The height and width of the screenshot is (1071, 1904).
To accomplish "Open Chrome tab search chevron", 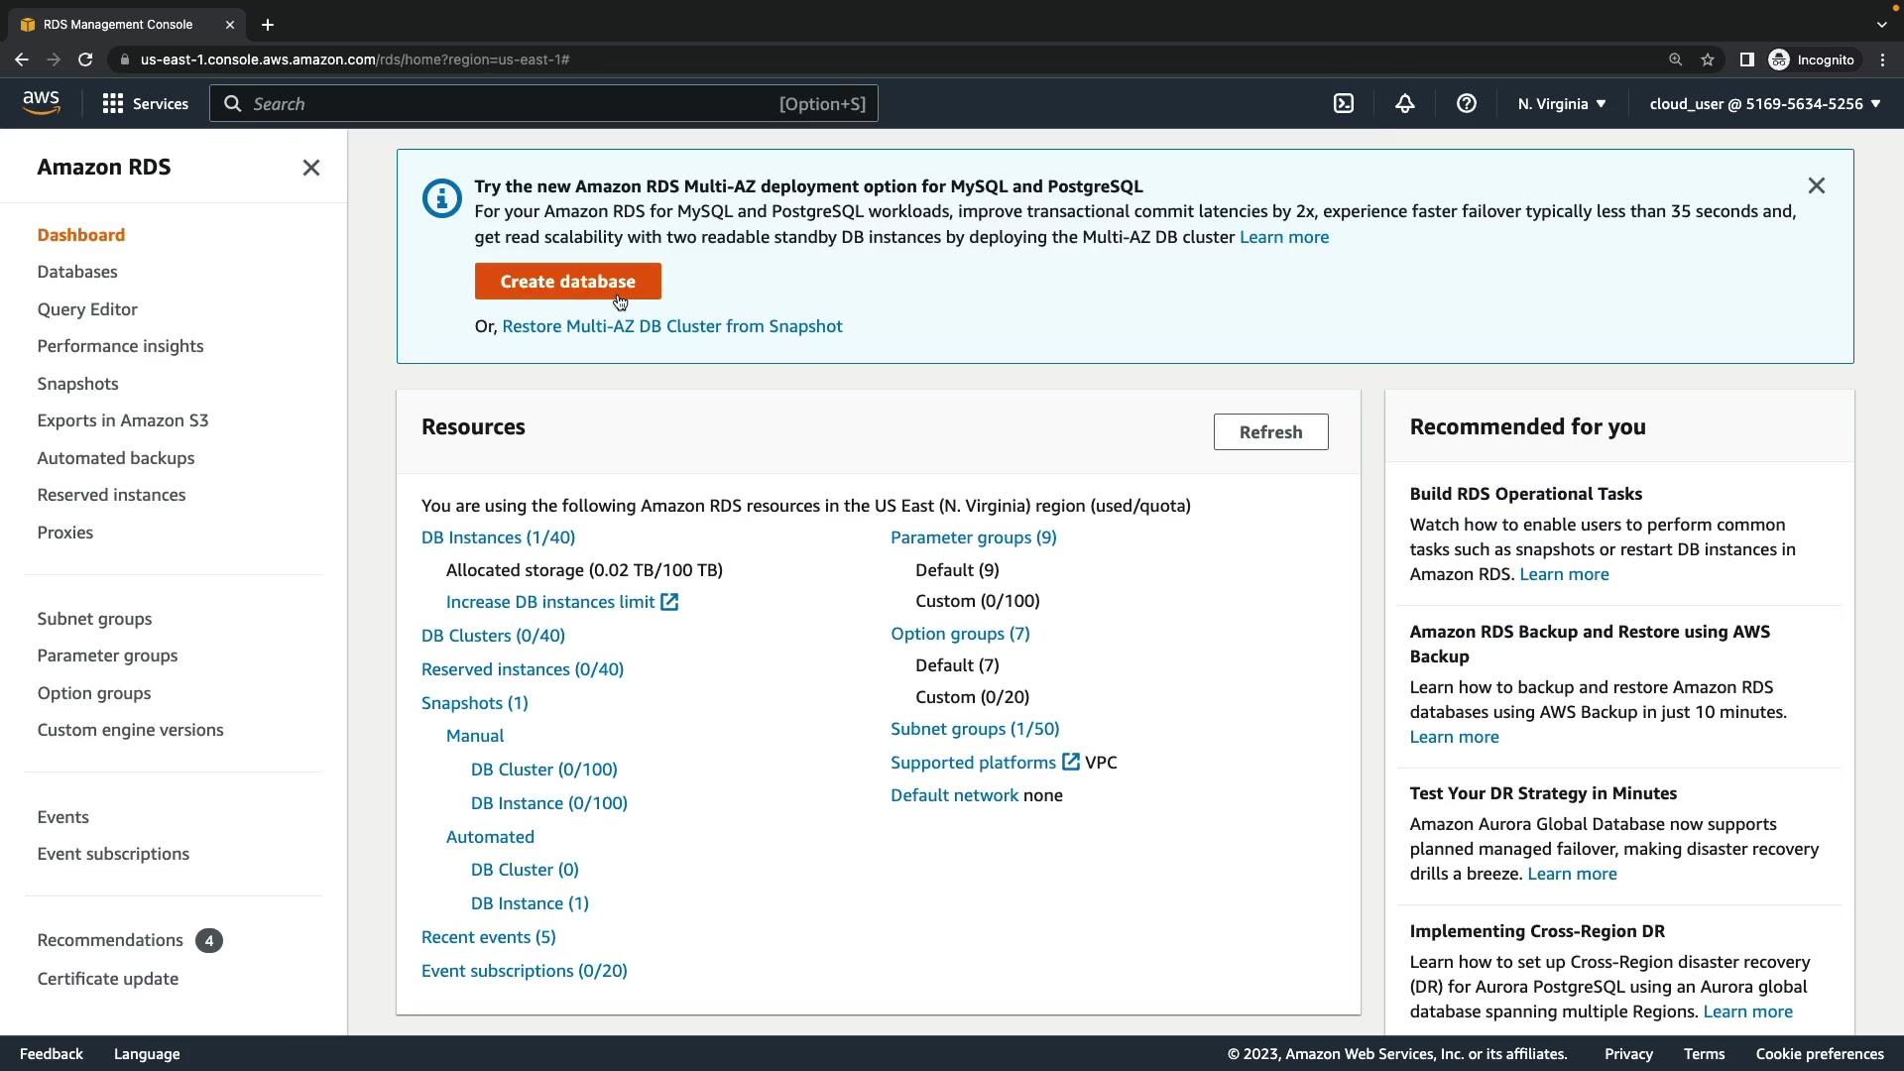I will pyautogui.click(x=1882, y=25).
